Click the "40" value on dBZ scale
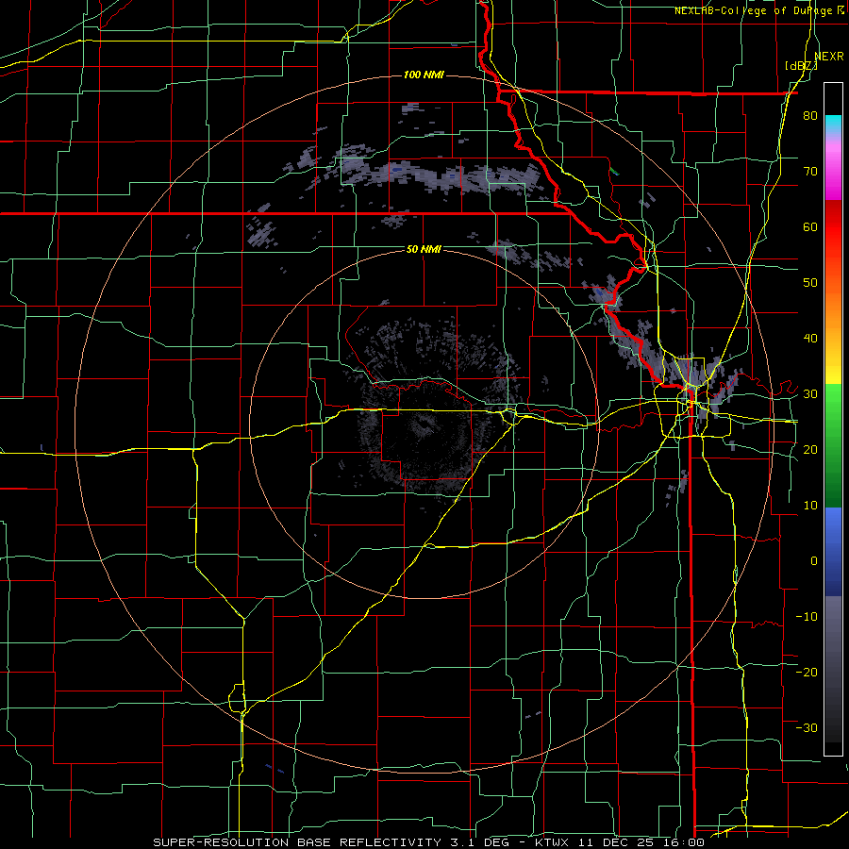This screenshot has width=849, height=849. click(x=810, y=339)
